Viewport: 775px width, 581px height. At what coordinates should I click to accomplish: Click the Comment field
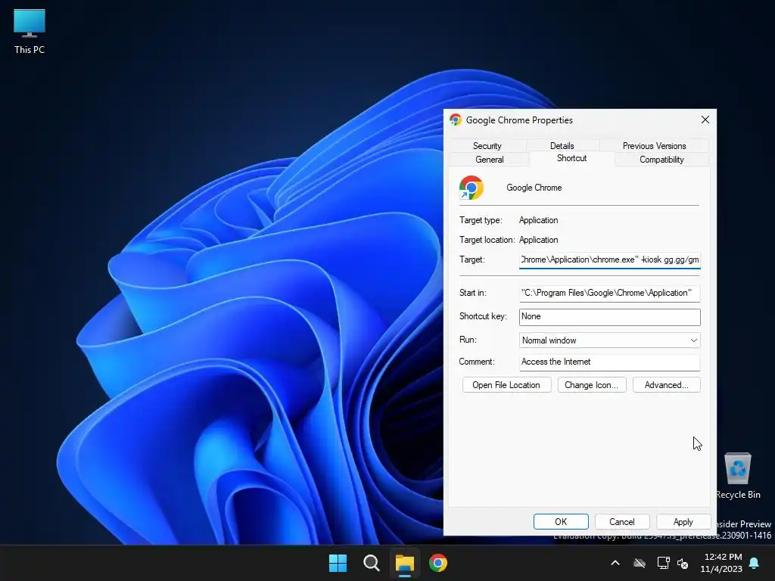pyautogui.click(x=609, y=362)
